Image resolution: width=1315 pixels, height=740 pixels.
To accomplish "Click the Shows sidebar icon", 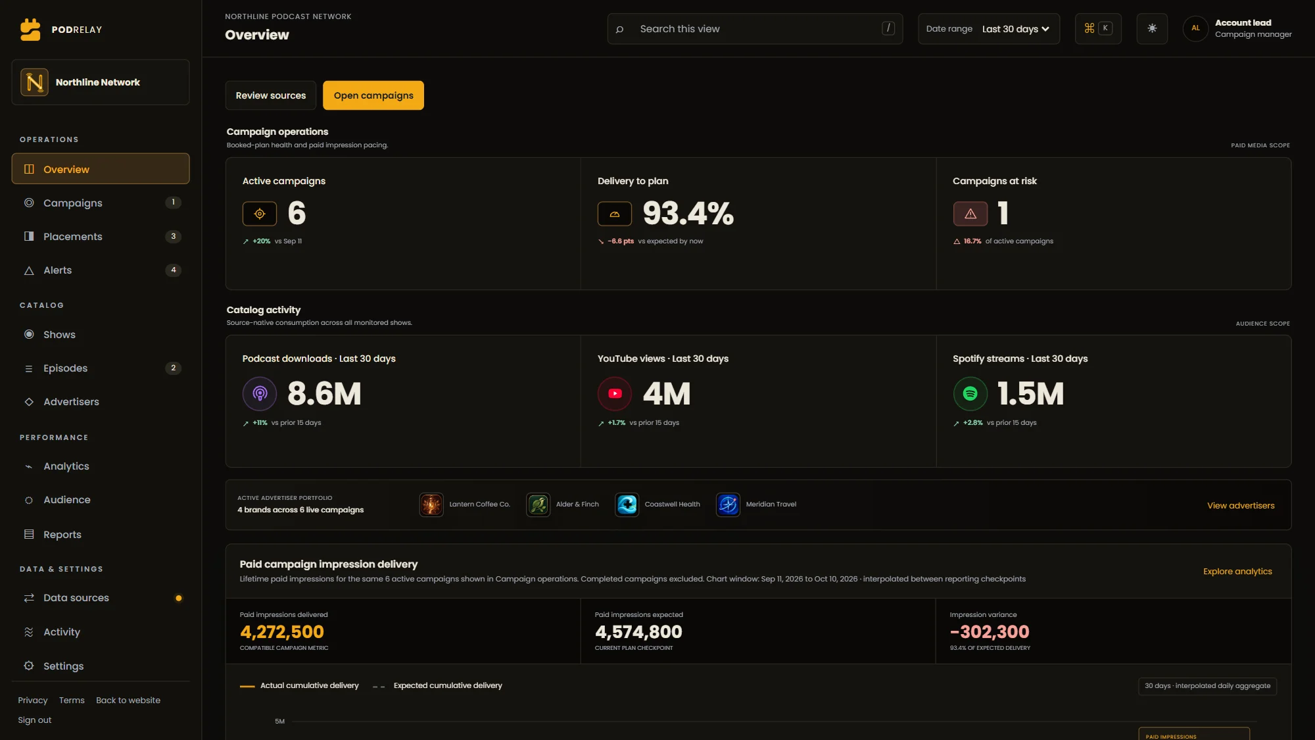I will (x=29, y=334).
